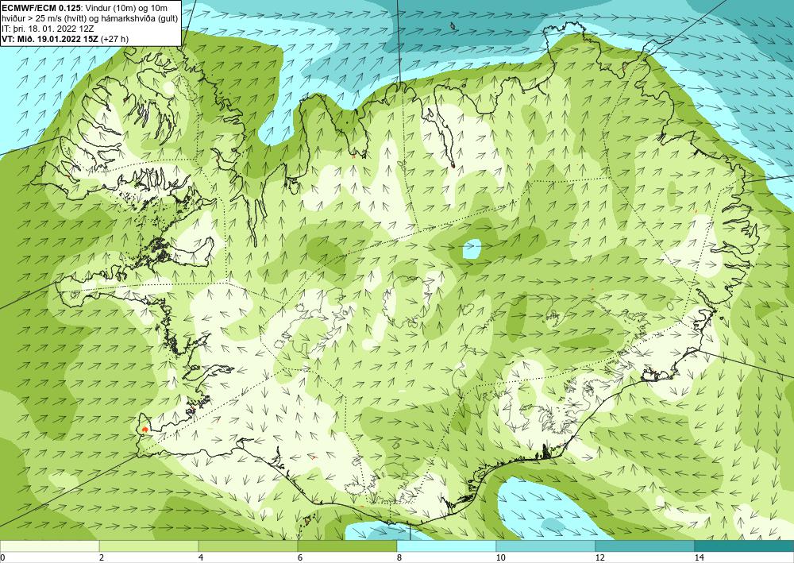Click the legend scale value "12"

pyautogui.click(x=599, y=557)
